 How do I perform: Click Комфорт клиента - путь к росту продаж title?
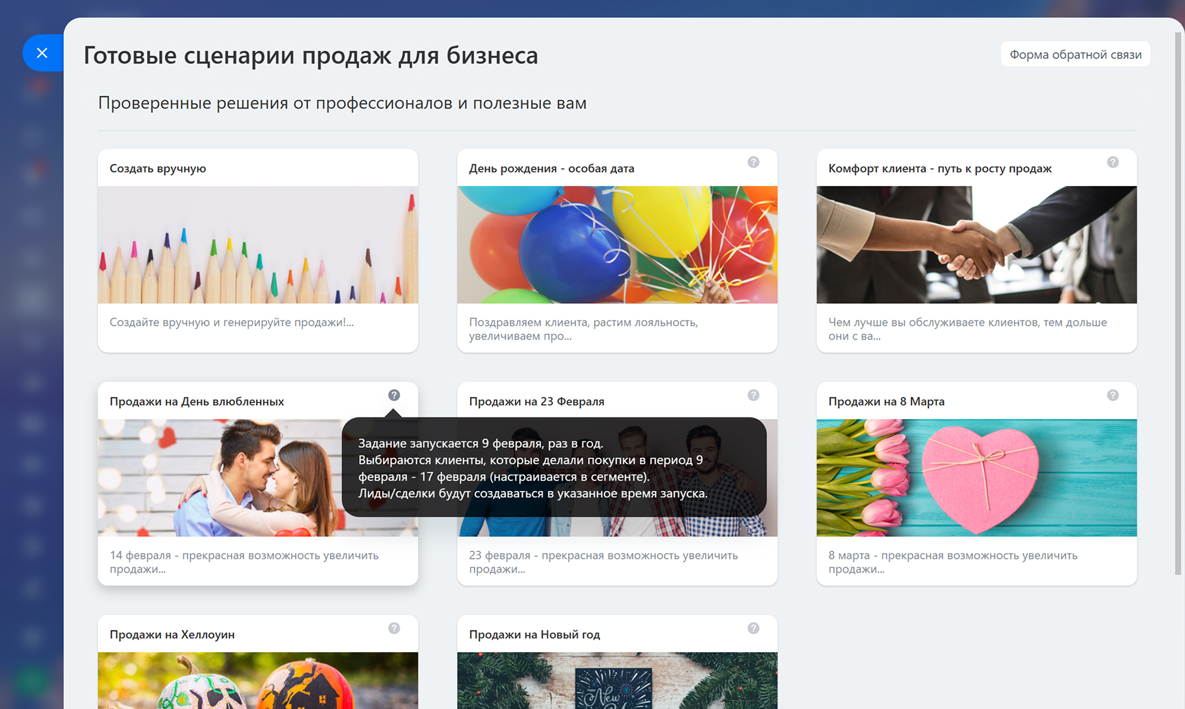click(x=940, y=168)
